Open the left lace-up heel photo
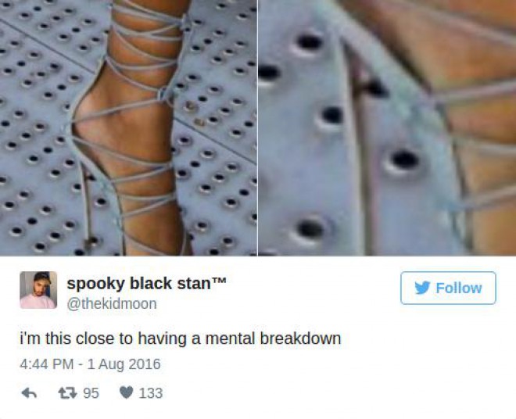The width and height of the screenshot is (516, 419). pyautogui.click(x=128, y=127)
